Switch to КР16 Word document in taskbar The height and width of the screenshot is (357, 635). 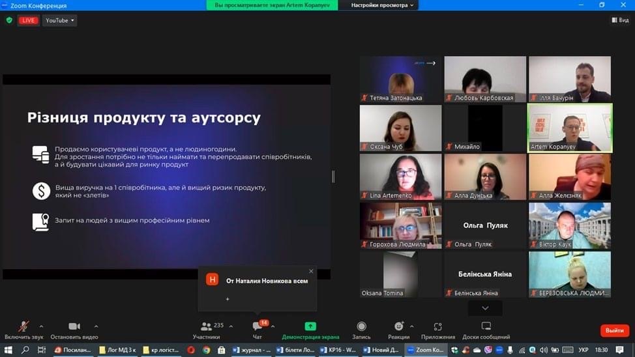(339, 350)
